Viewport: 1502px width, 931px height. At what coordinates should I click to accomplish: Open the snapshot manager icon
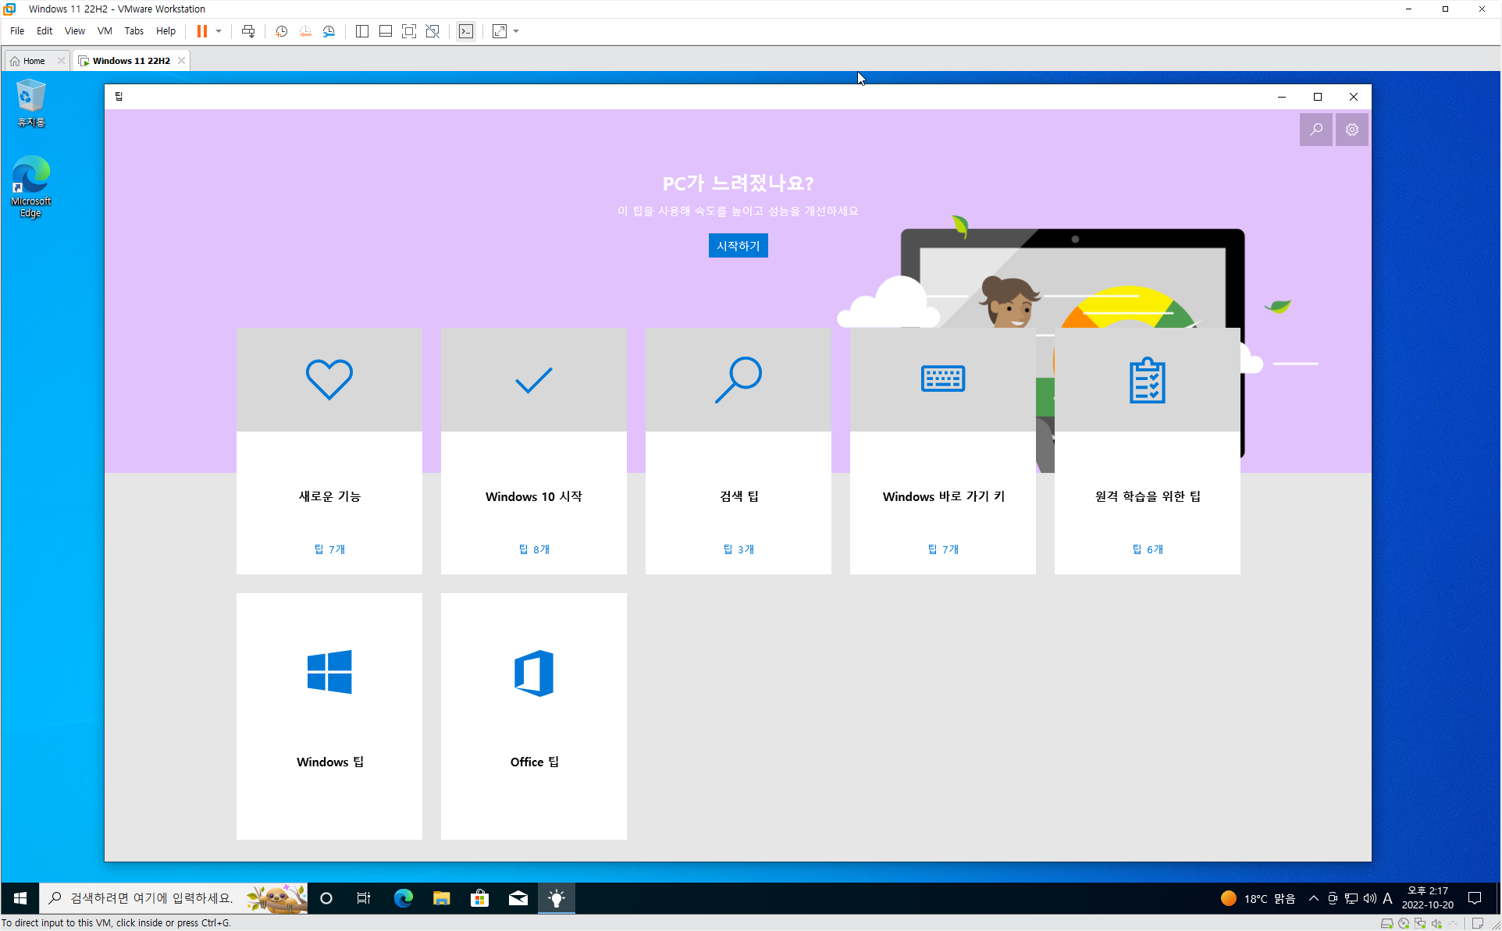tap(329, 31)
